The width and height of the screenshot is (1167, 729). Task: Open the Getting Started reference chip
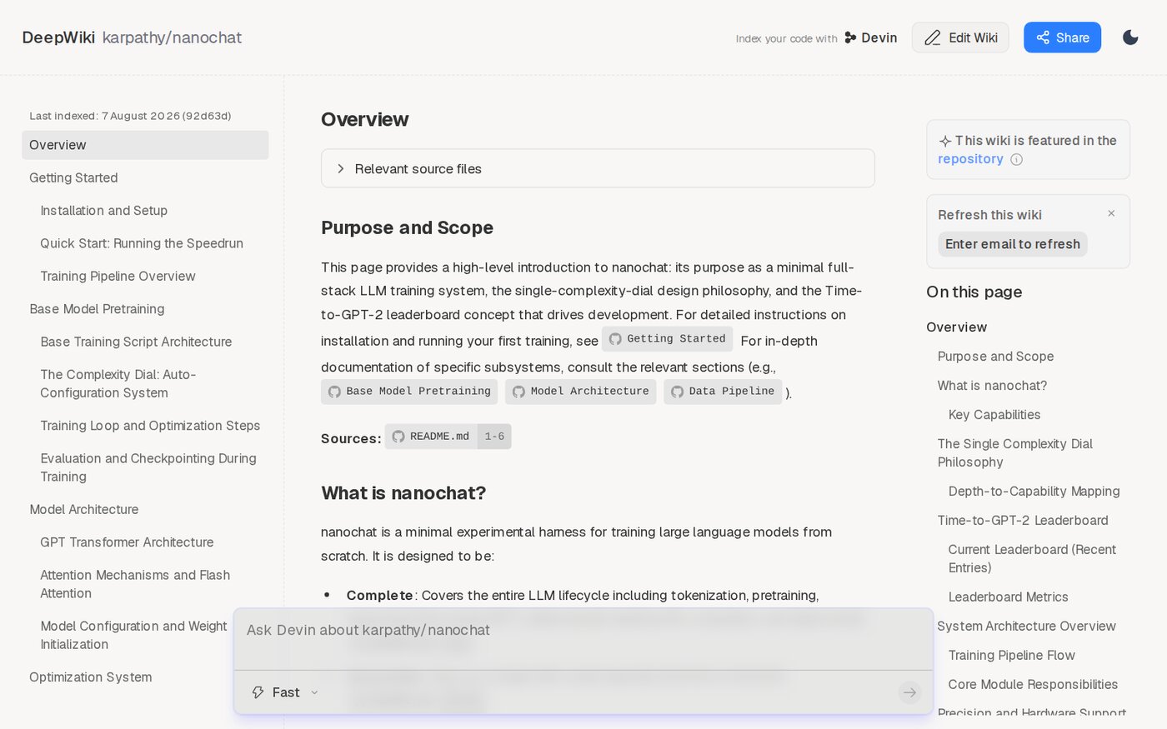click(667, 339)
